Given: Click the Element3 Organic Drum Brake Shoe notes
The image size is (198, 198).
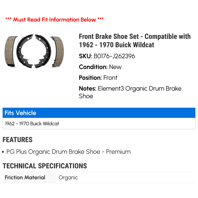Looking at the screenshot, I should [x=130, y=92].
